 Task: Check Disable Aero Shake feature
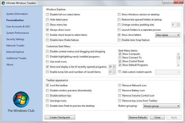pos(47,40)
